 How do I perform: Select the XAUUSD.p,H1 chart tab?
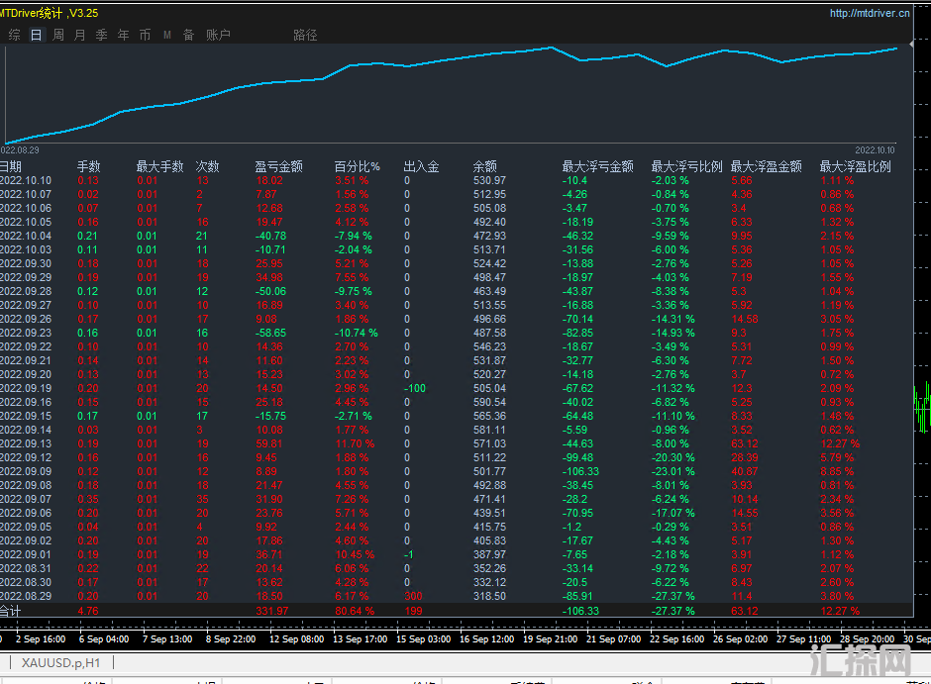[x=58, y=661]
